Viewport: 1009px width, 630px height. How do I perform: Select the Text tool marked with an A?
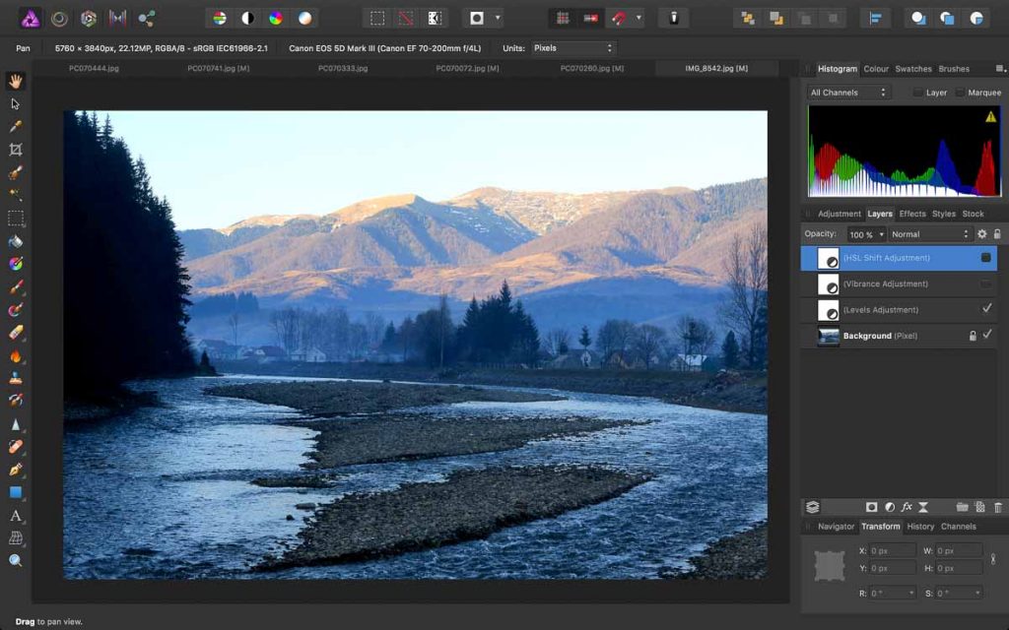click(15, 516)
